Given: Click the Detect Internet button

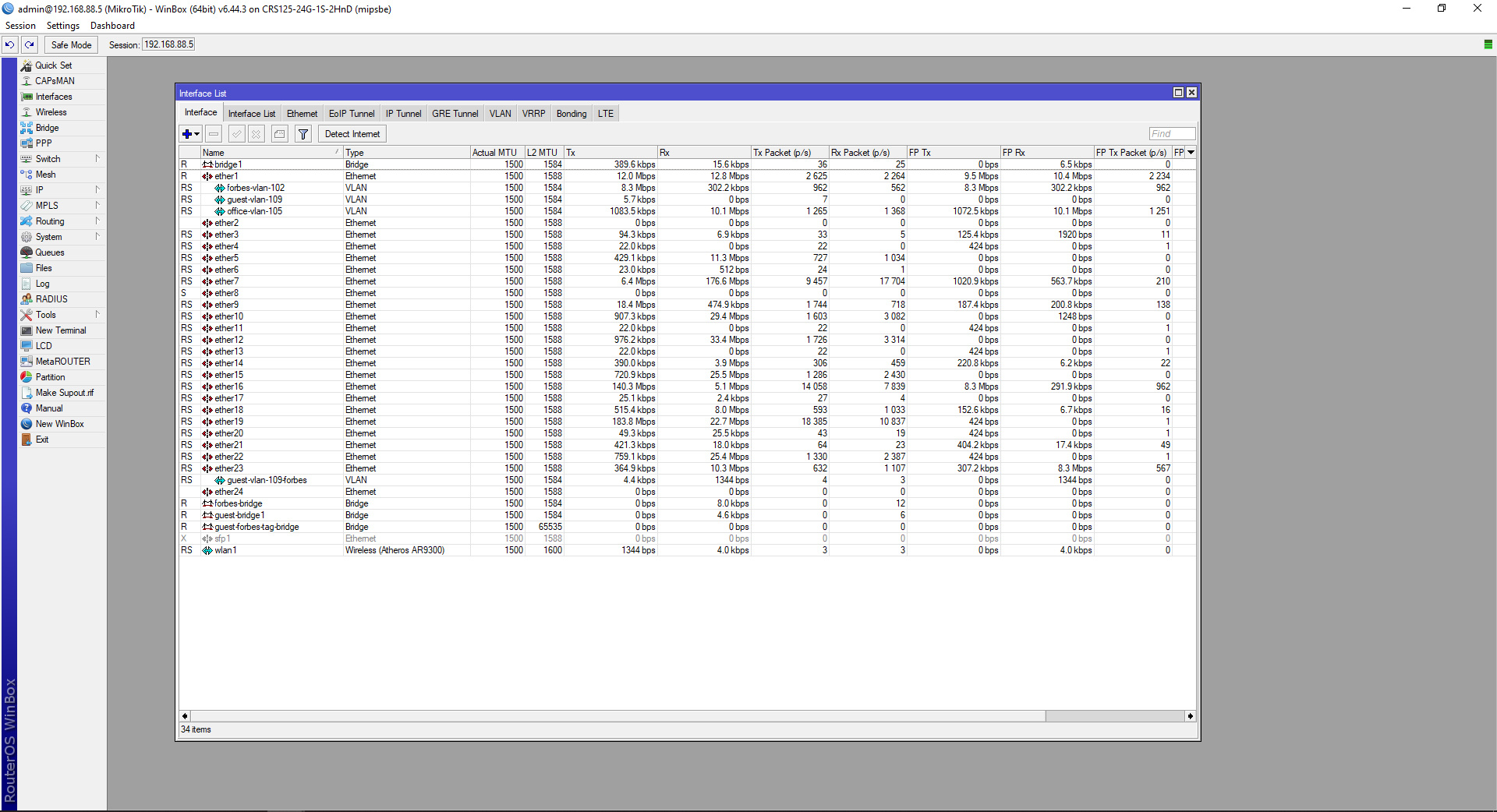Looking at the screenshot, I should [352, 134].
